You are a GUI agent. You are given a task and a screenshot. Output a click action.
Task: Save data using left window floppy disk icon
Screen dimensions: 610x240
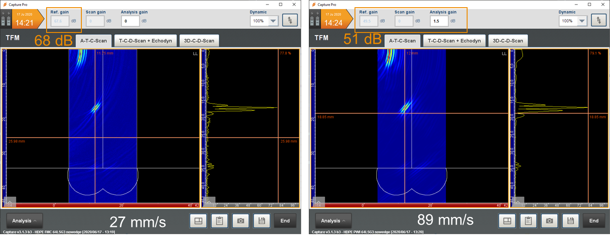click(x=262, y=221)
